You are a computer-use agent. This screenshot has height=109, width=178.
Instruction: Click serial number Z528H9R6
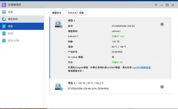coord(117,52)
